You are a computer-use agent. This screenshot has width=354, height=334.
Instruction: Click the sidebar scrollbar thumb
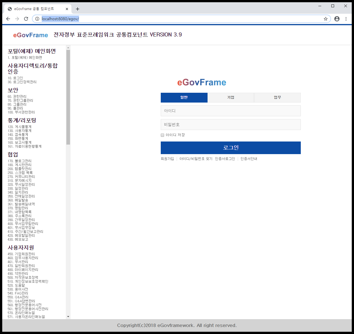pos(68,97)
